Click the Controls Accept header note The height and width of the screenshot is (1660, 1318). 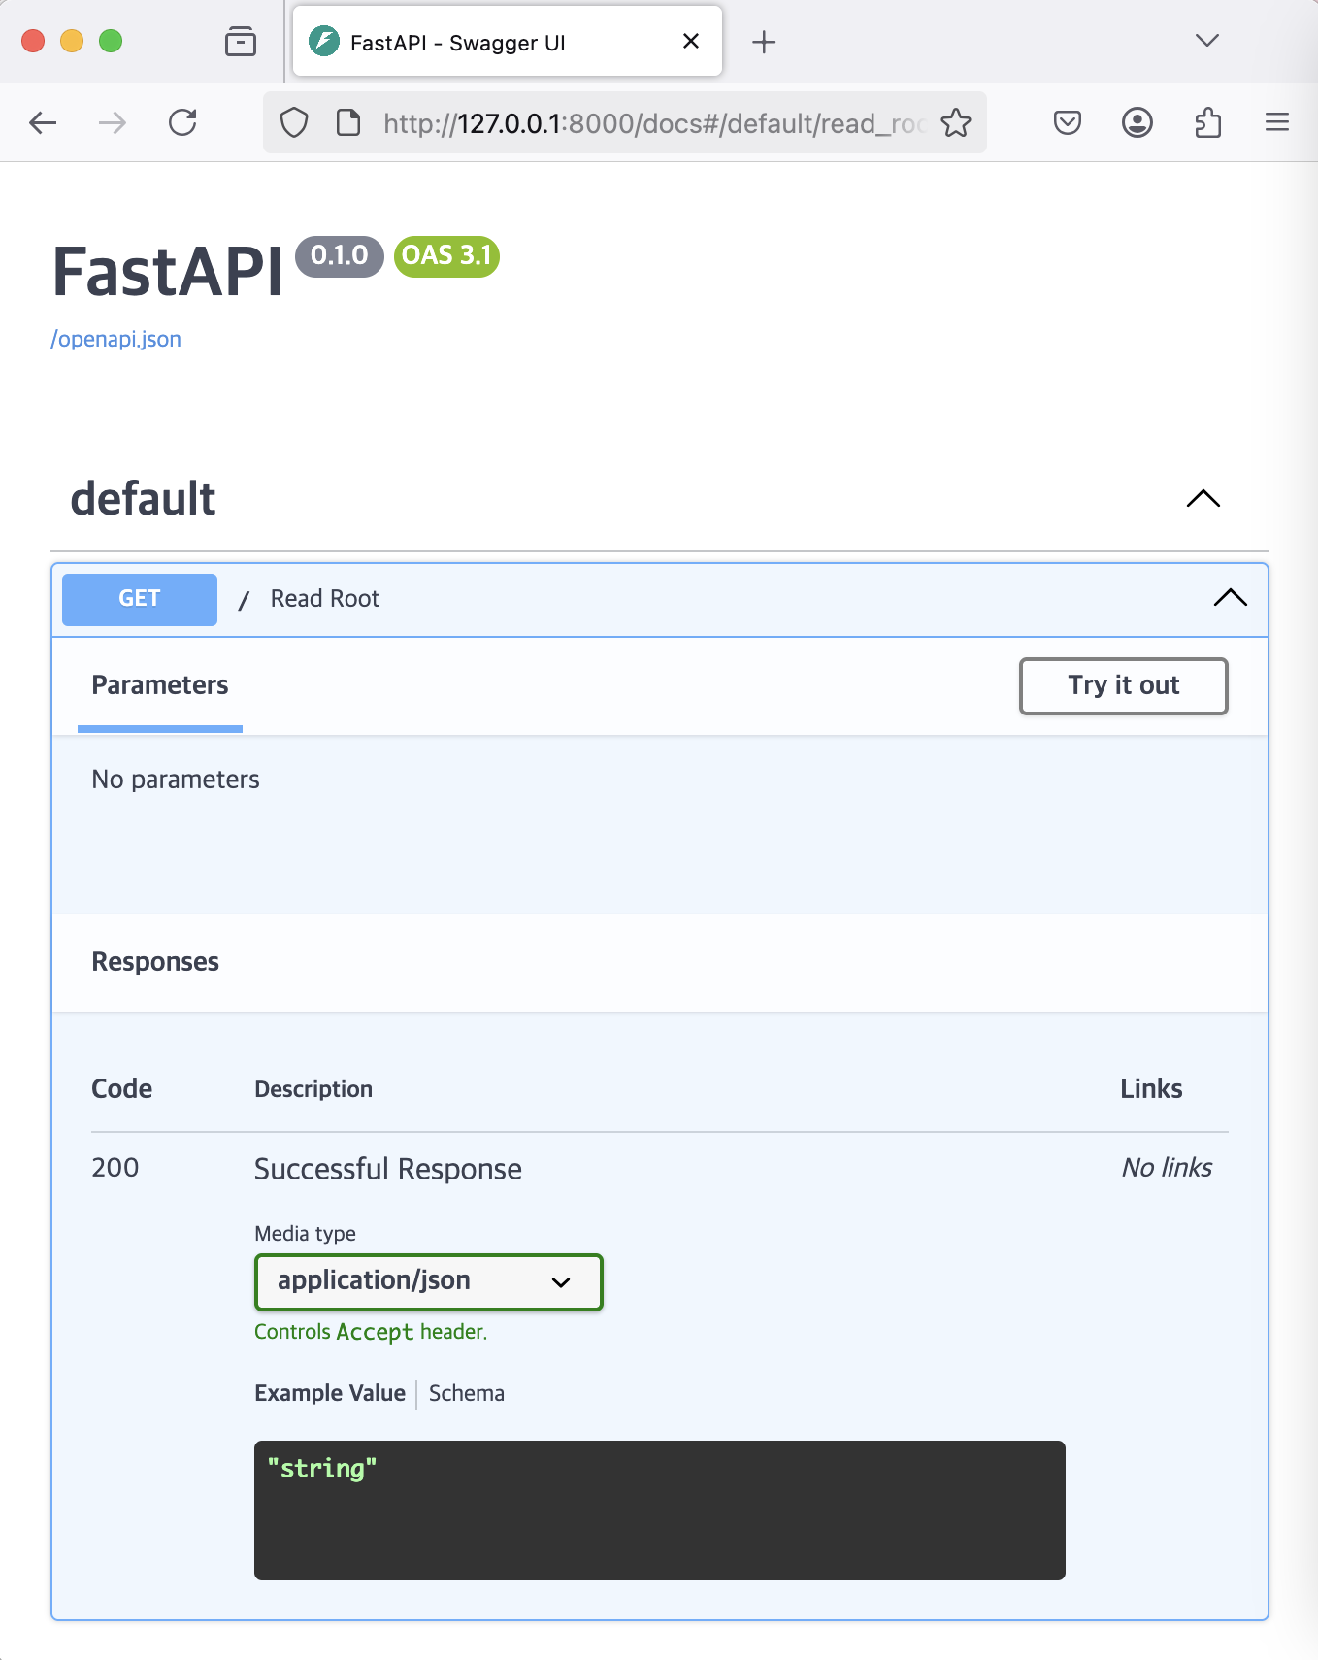tap(371, 1332)
